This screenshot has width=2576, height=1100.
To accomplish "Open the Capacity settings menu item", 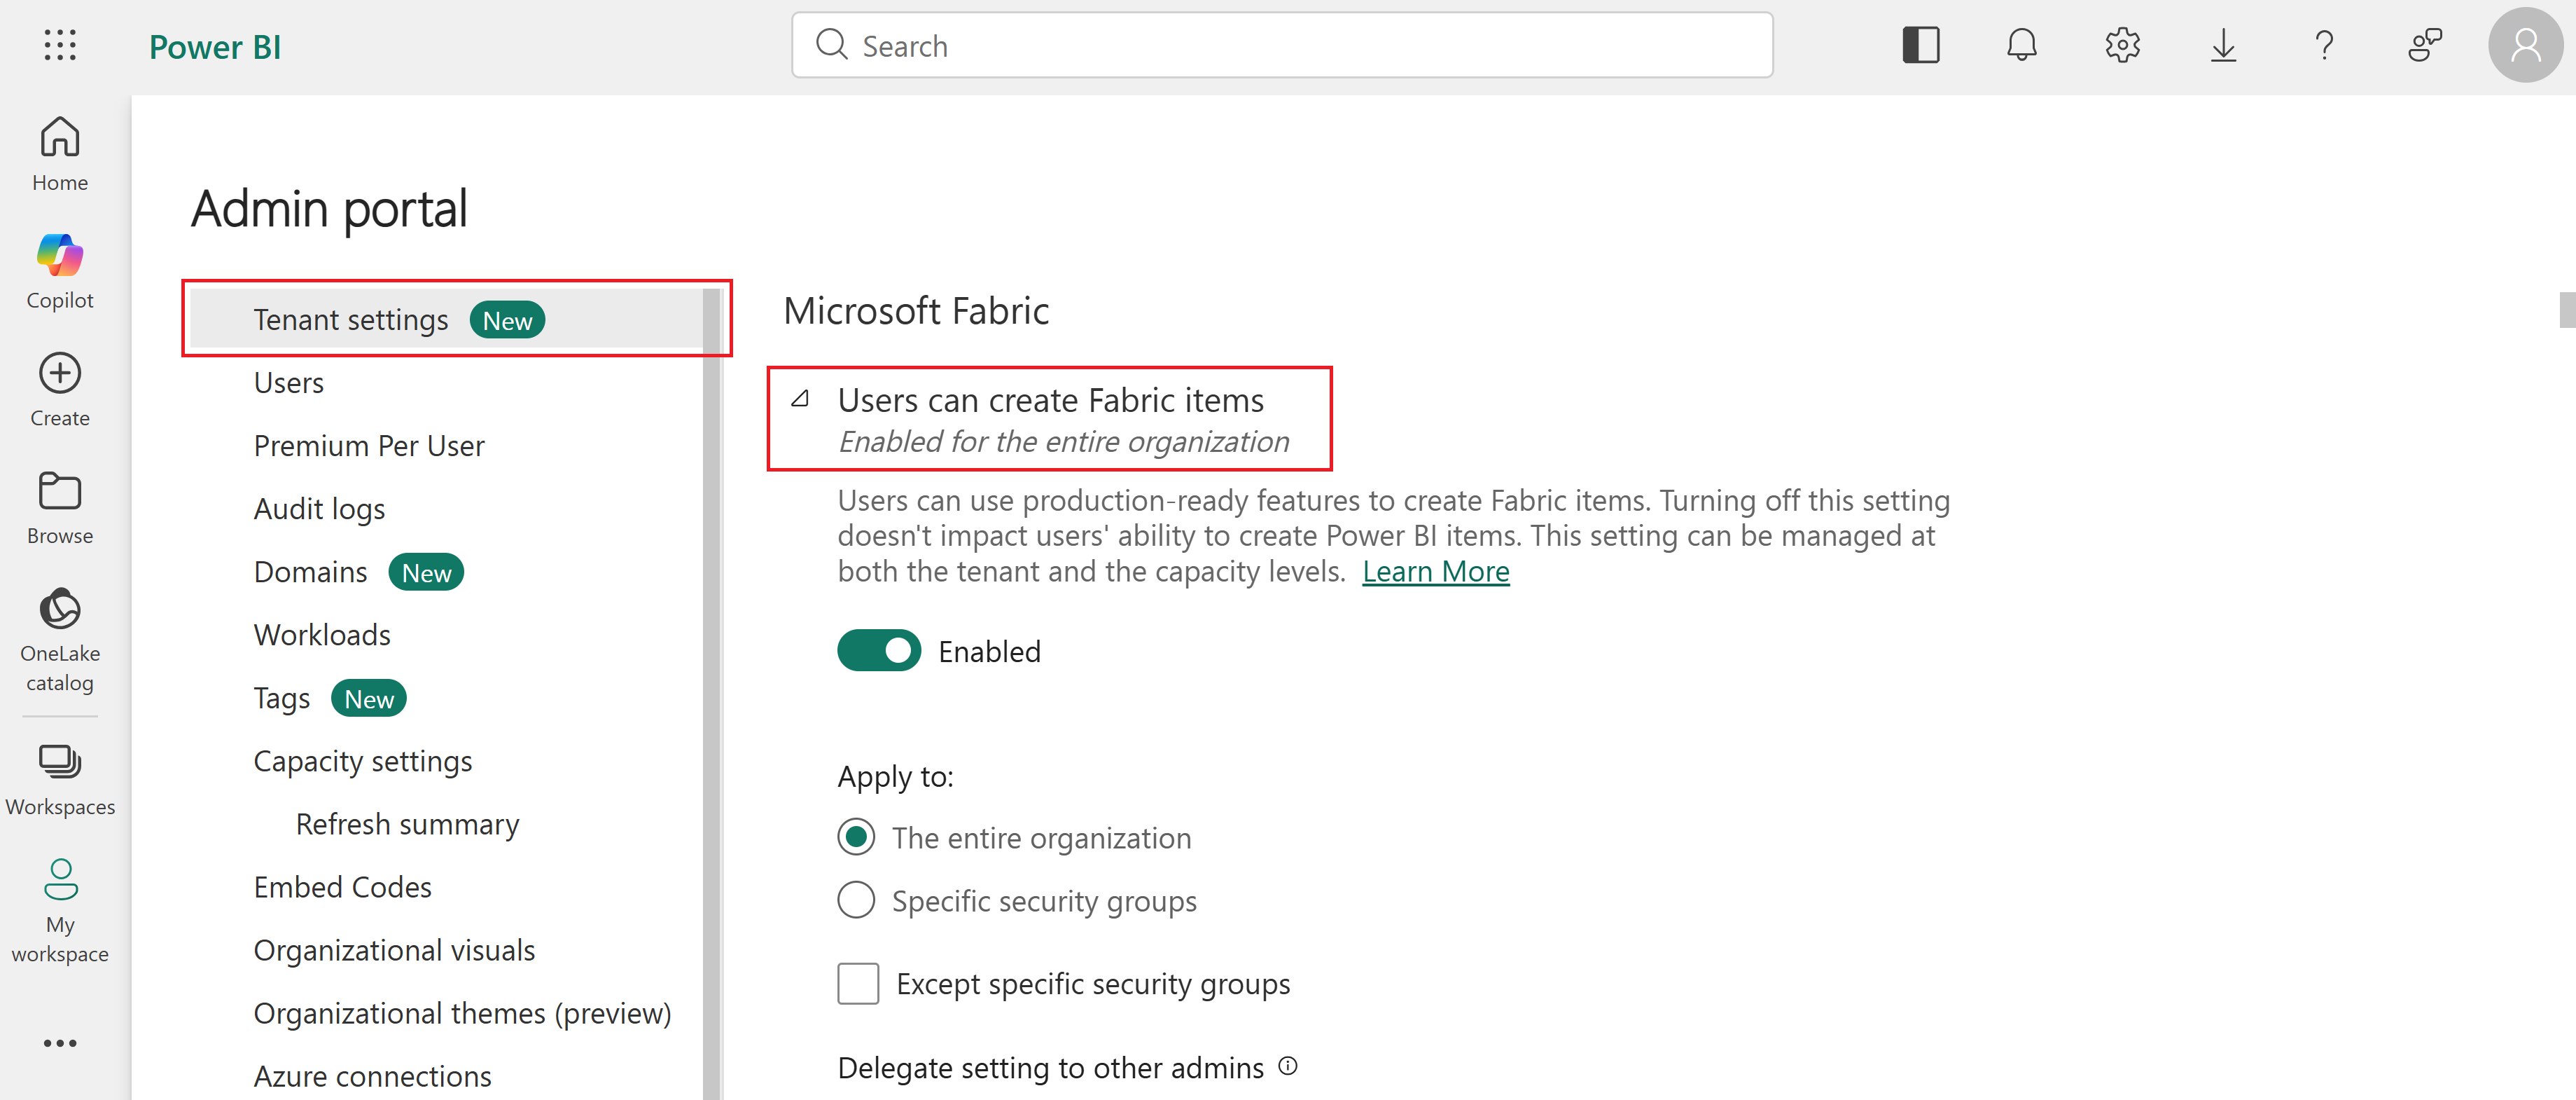I will pyautogui.click(x=362, y=761).
